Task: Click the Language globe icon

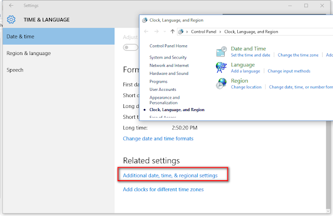Action: click(x=222, y=67)
